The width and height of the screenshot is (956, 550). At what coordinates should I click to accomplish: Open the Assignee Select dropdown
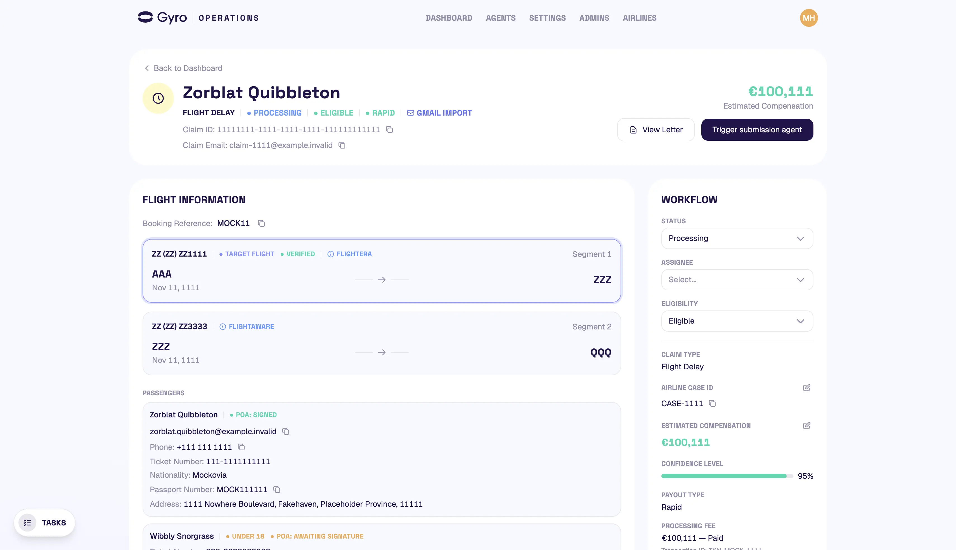coord(737,280)
